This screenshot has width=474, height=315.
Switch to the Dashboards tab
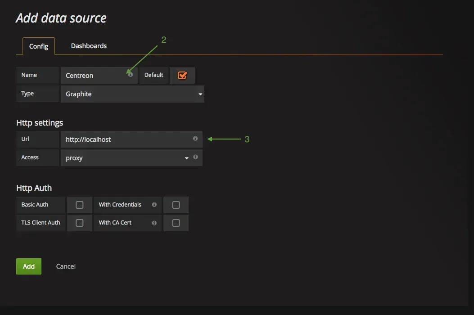click(89, 45)
